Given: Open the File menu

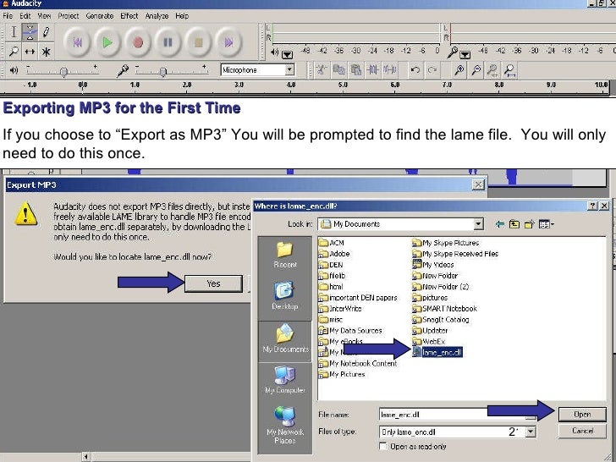Looking at the screenshot, I should [8, 16].
